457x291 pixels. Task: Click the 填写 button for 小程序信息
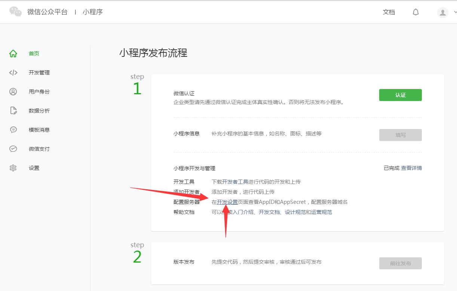tap(400, 135)
